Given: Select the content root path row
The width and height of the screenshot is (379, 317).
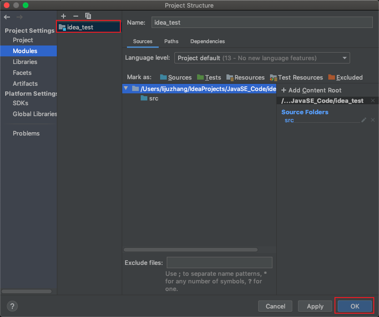Looking at the screenshot, I should (199, 89).
